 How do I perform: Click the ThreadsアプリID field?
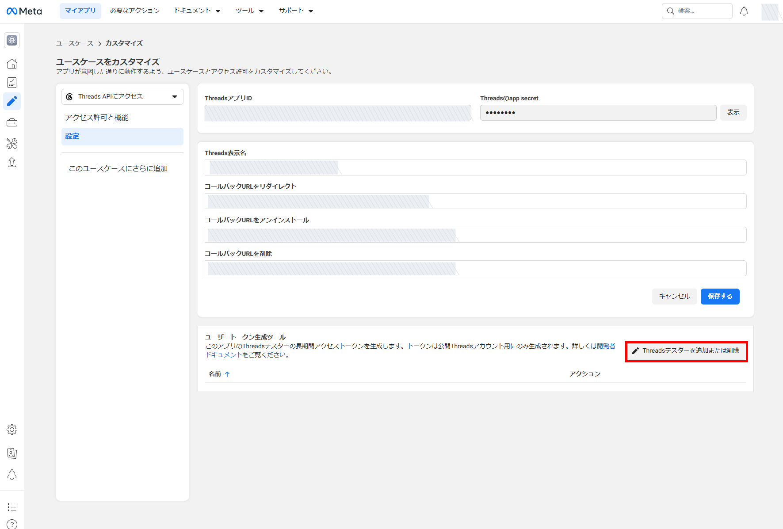(x=338, y=113)
